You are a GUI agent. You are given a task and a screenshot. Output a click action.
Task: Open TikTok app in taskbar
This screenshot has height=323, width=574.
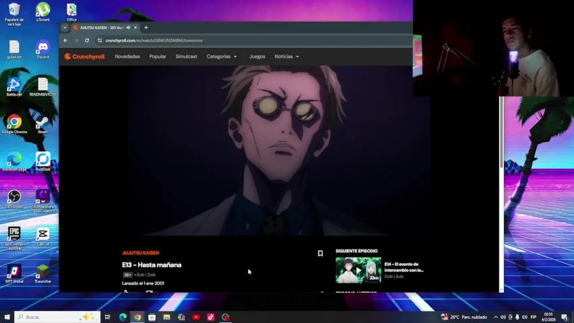click(x=211, y=317)
